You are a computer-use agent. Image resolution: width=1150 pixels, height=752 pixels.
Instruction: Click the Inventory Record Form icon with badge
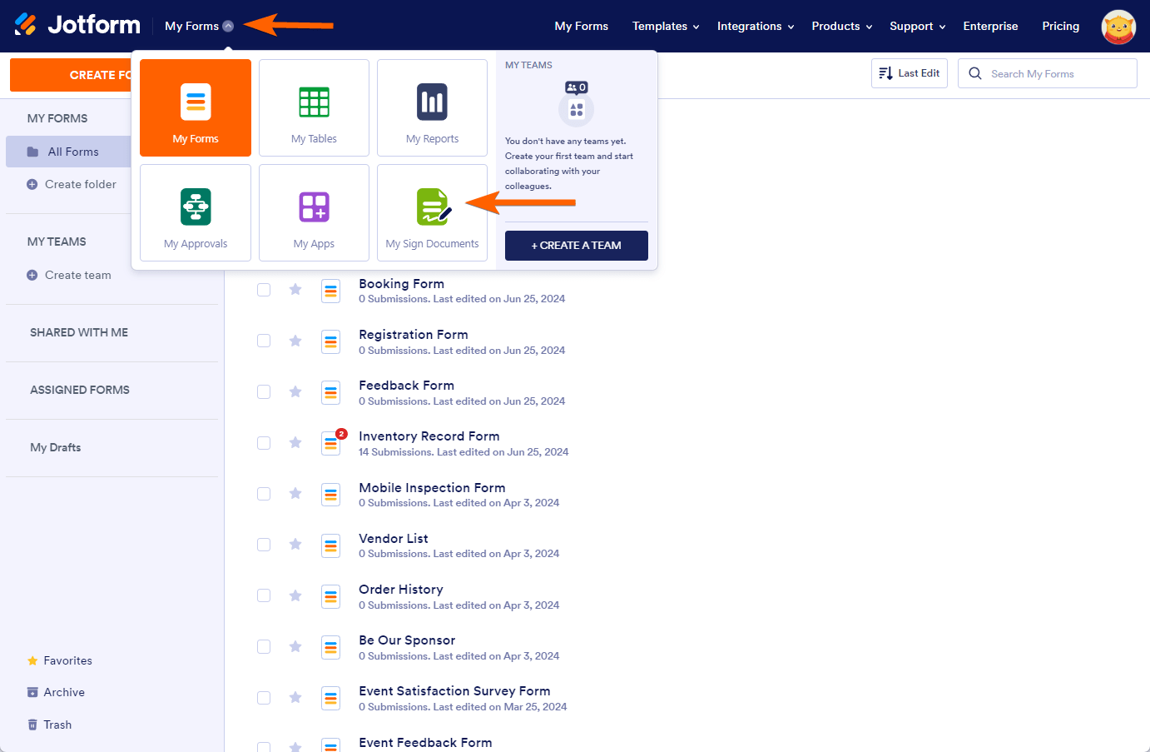tap(331, 443)
